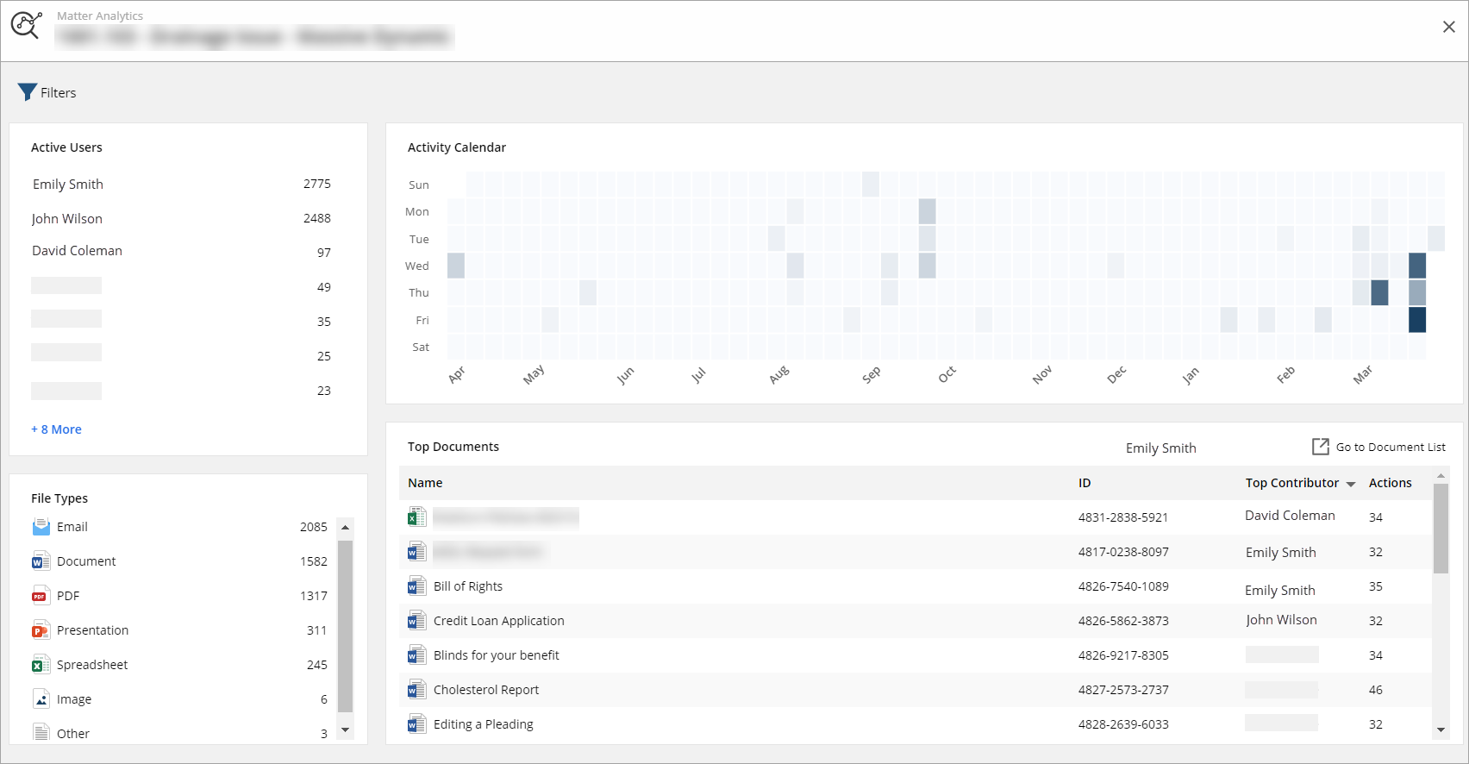Viewport: 1469px width, 764px height.
Task: Open the Filters button label
Action: 58,92
